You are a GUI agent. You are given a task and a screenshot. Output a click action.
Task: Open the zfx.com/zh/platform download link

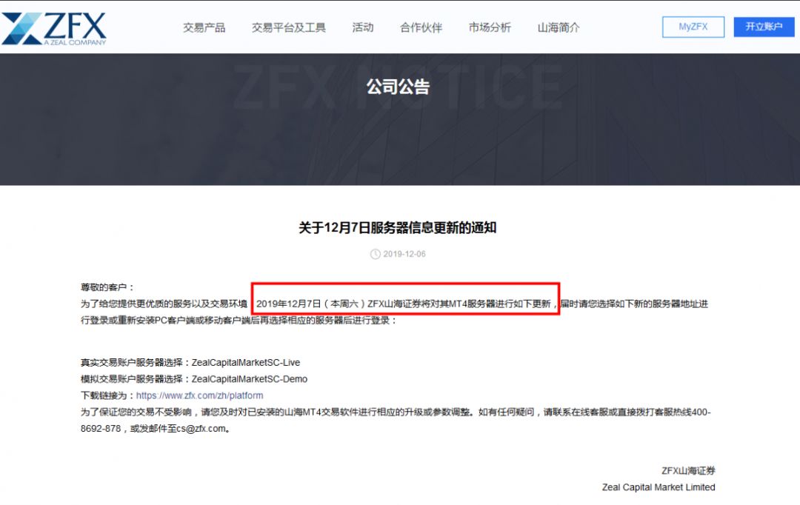point(199,395)
